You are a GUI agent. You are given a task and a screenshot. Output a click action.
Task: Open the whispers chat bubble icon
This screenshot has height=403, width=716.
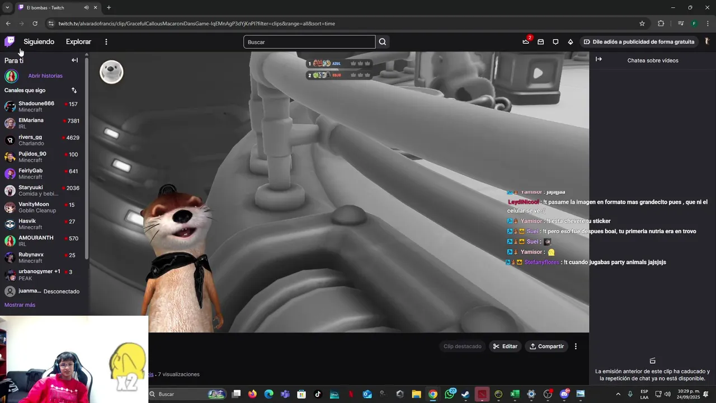point(555,41)
